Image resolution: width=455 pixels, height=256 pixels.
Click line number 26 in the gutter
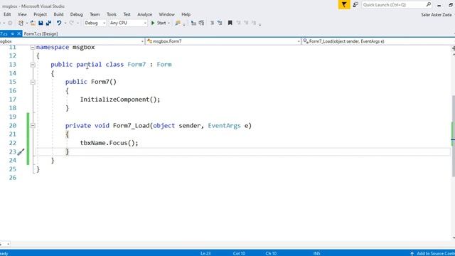(x=13, y=178)
